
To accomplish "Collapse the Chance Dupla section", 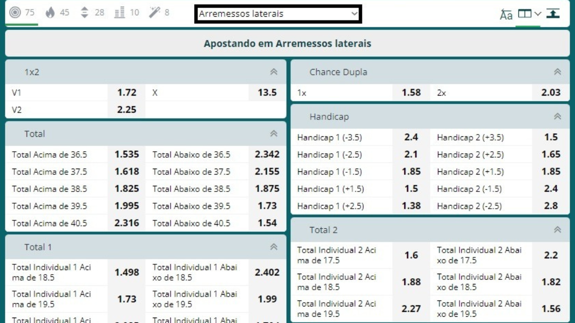I will pyautogui.click(x=557, y=72).
